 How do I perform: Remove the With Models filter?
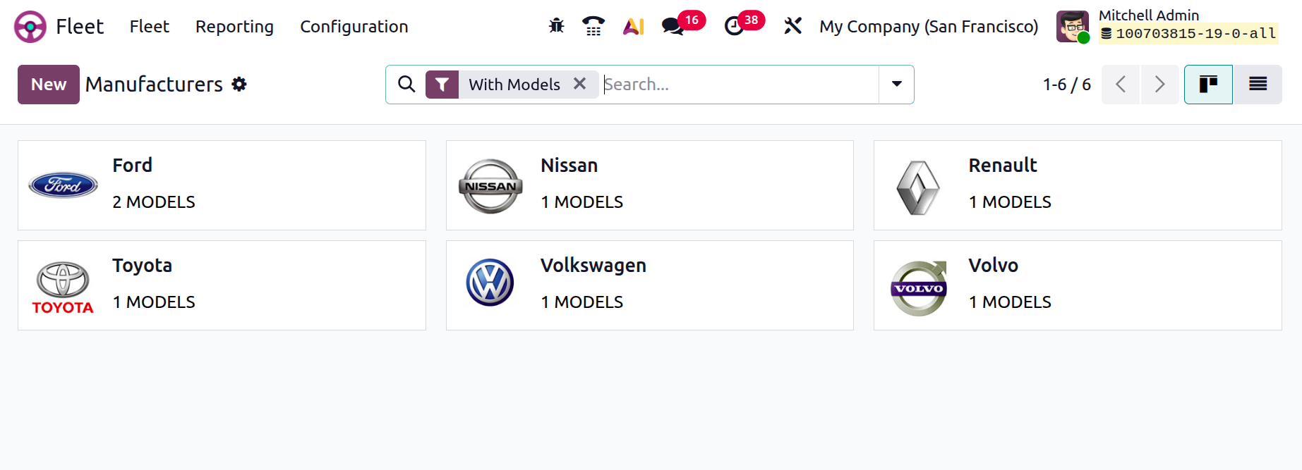point(580,84)
